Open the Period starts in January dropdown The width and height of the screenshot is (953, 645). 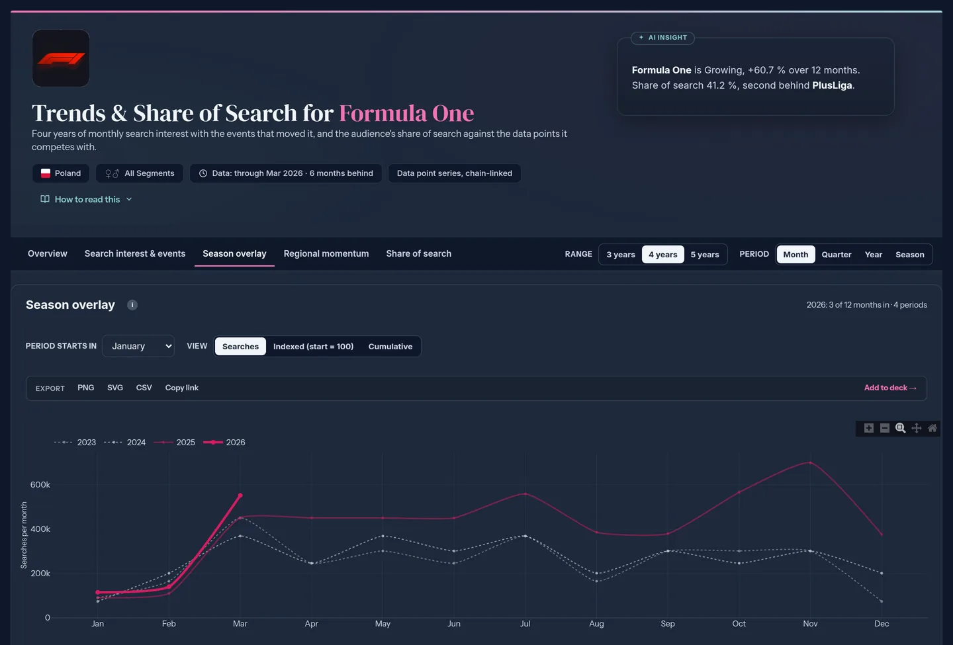coord(138,346)
